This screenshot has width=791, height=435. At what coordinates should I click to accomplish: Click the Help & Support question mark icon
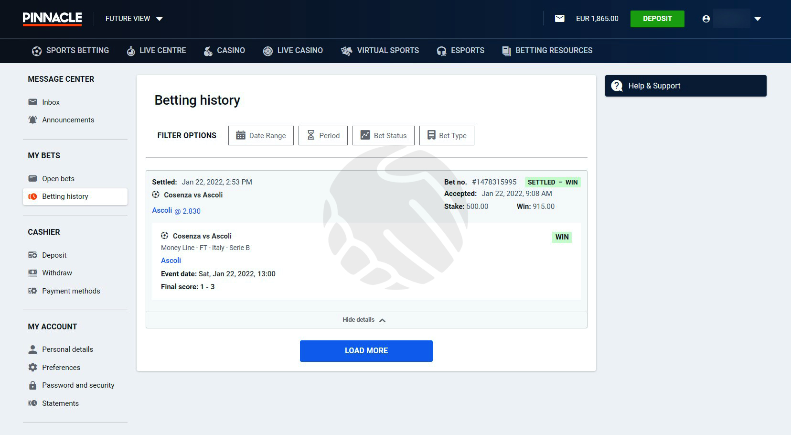617,86
